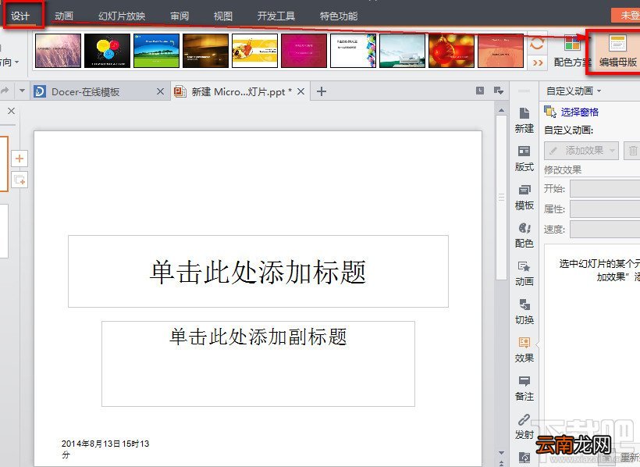Add new slide with plus button
This screenshot has width=640, height=467.
20,159
